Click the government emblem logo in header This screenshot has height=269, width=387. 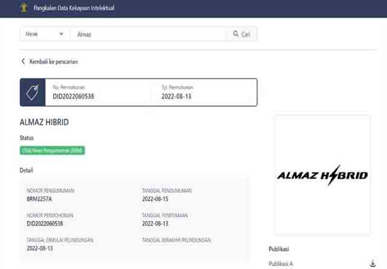(x=24, y=8)
